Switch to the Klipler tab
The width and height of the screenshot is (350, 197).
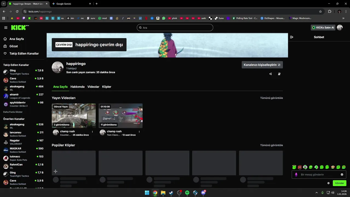pos(107,87)
